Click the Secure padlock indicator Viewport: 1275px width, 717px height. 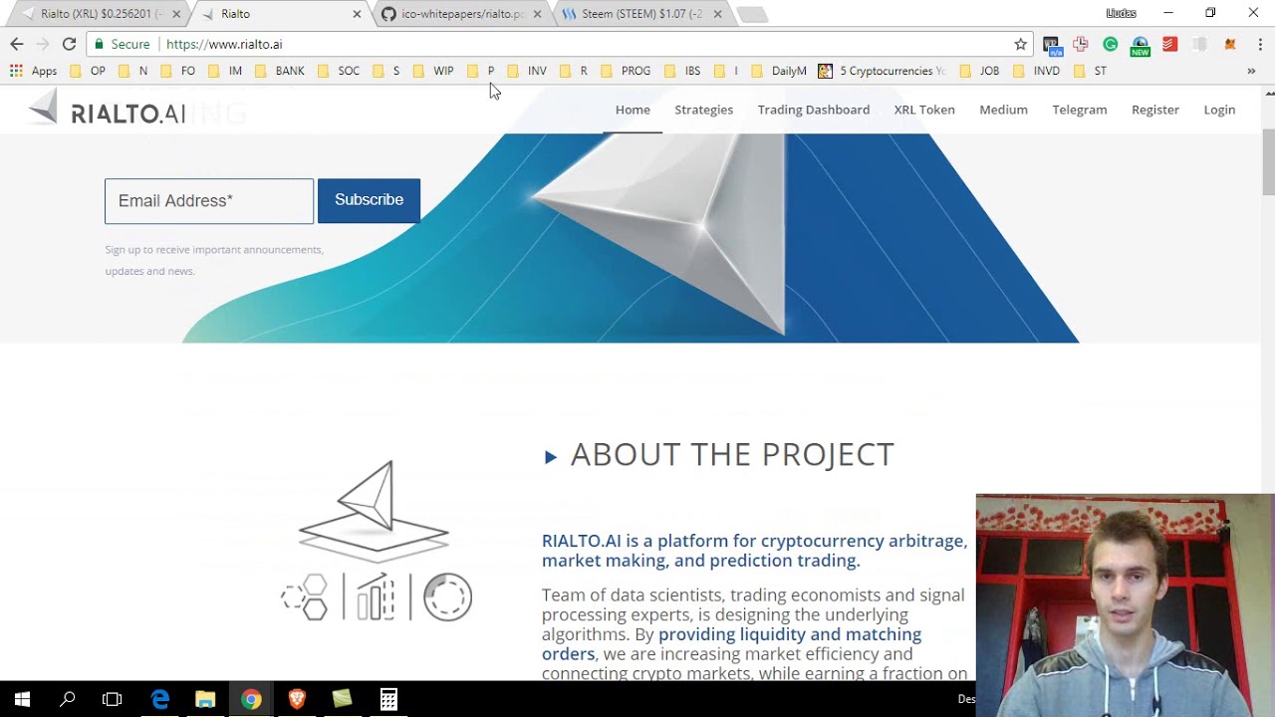[122, 44]
